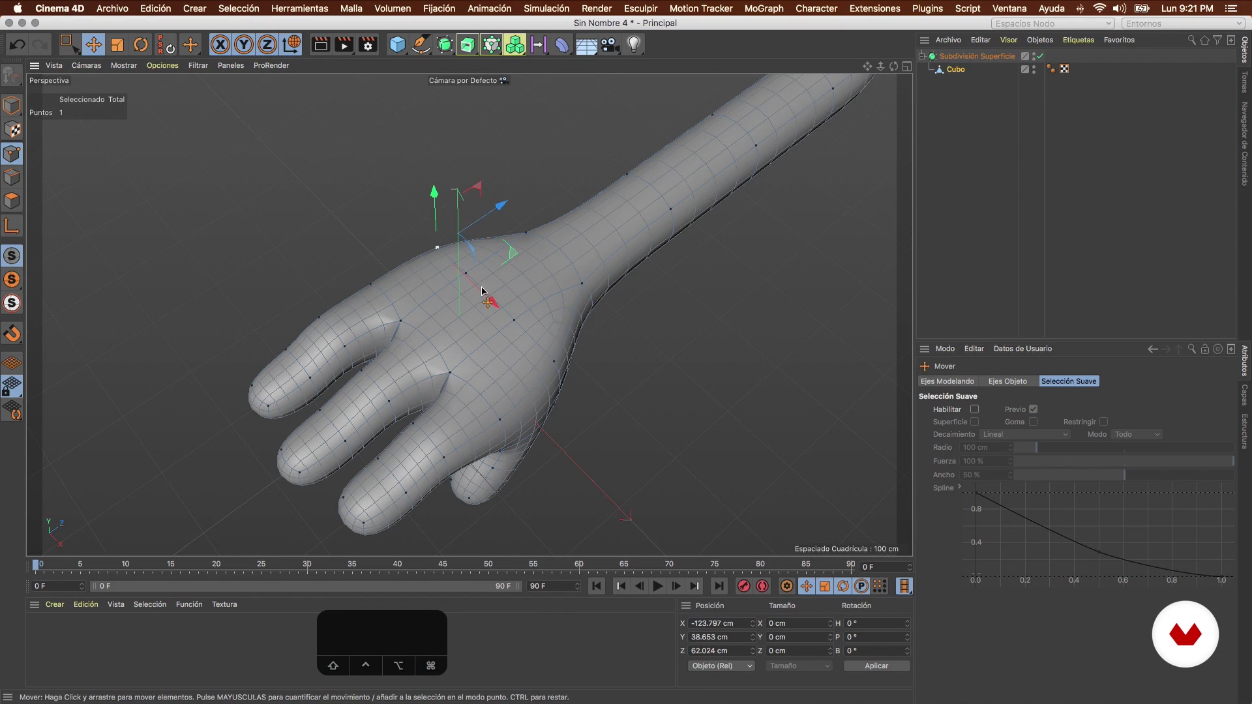Select the Cubo object in tree

point(955,69)
